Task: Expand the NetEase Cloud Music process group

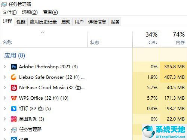Action: point(5,88)
